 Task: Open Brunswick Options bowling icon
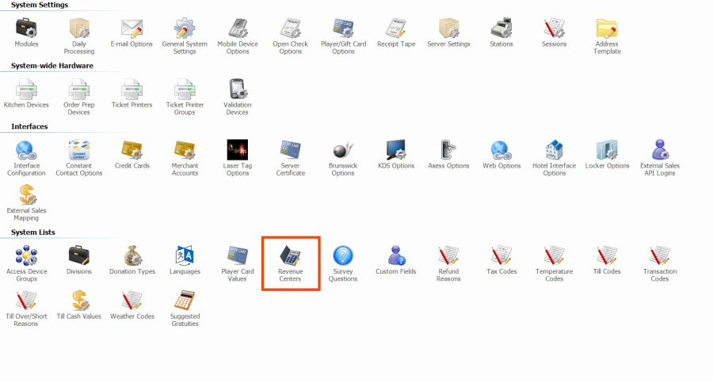pos(343,150)
